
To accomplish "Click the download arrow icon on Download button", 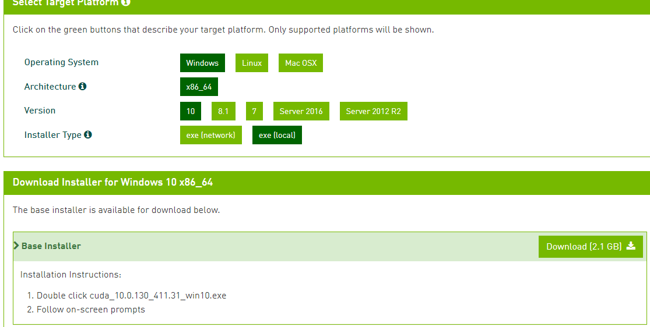I will [x=631, y=246].
